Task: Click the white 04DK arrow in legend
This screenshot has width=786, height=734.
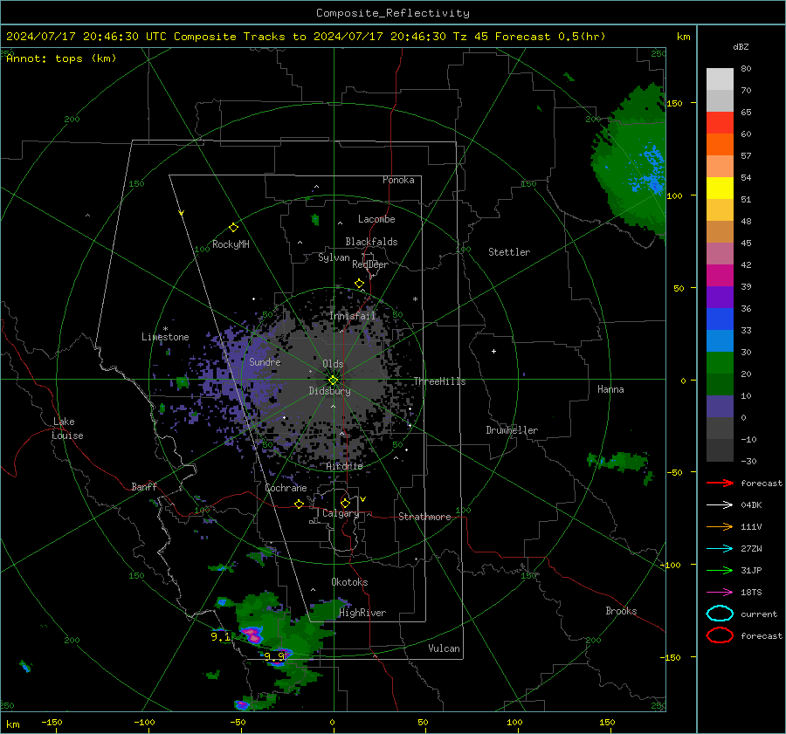Action: point(720,505)
